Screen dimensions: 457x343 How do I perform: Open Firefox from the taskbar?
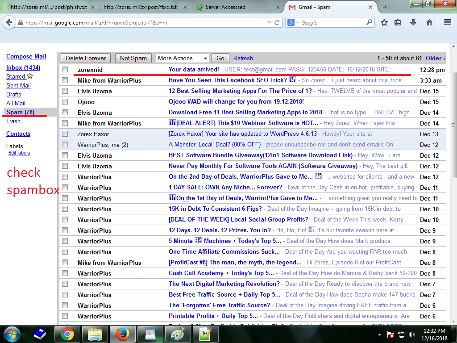pos(122,334)
